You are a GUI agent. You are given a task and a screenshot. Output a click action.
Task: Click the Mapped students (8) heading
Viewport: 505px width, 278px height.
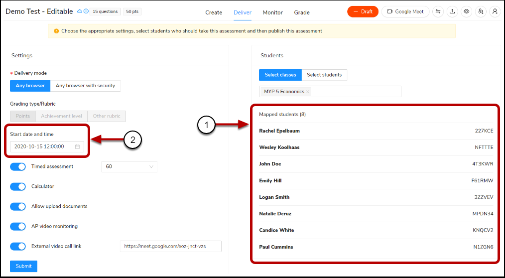[282, 115]
